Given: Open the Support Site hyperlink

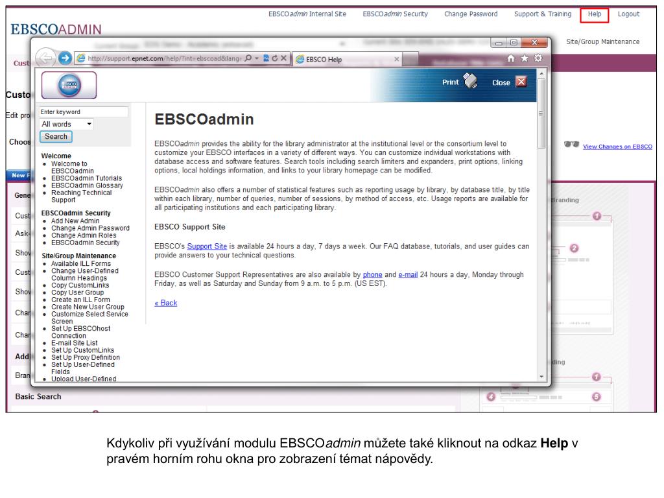Looking at the screenshot, I should tap(207, 246).
